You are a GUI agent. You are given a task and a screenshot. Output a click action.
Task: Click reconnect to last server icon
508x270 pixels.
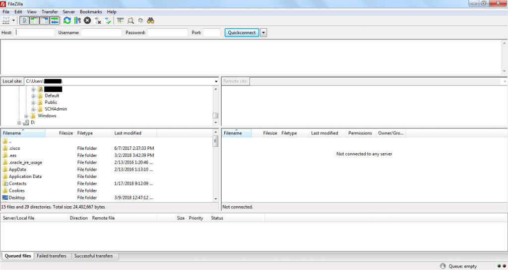pyautogui.click(x=108, y=20)
